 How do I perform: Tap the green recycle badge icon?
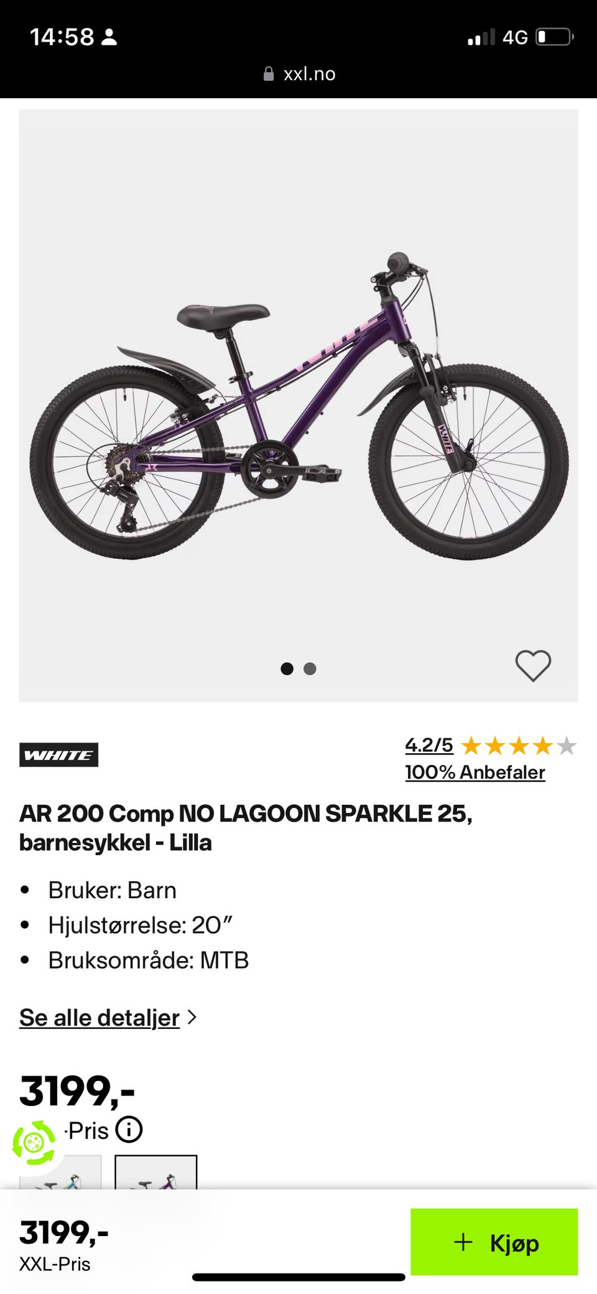(x=34, y=1143)
